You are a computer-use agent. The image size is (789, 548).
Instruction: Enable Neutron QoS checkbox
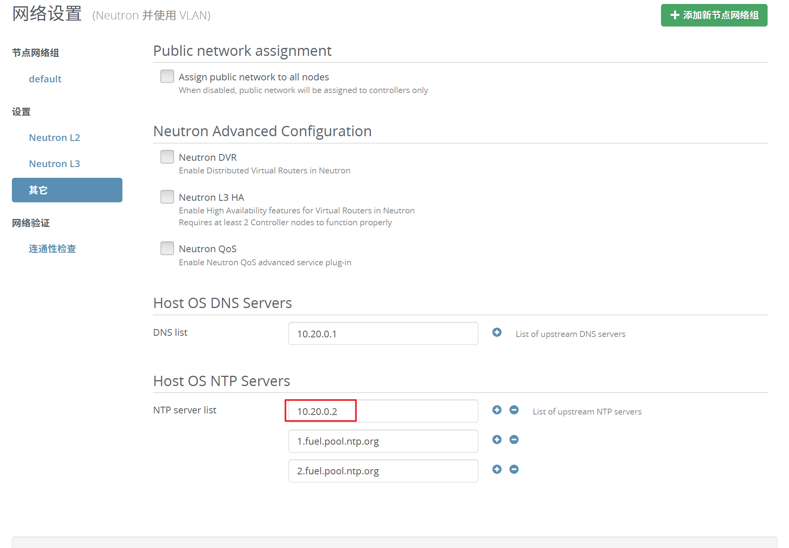point(167,248)
